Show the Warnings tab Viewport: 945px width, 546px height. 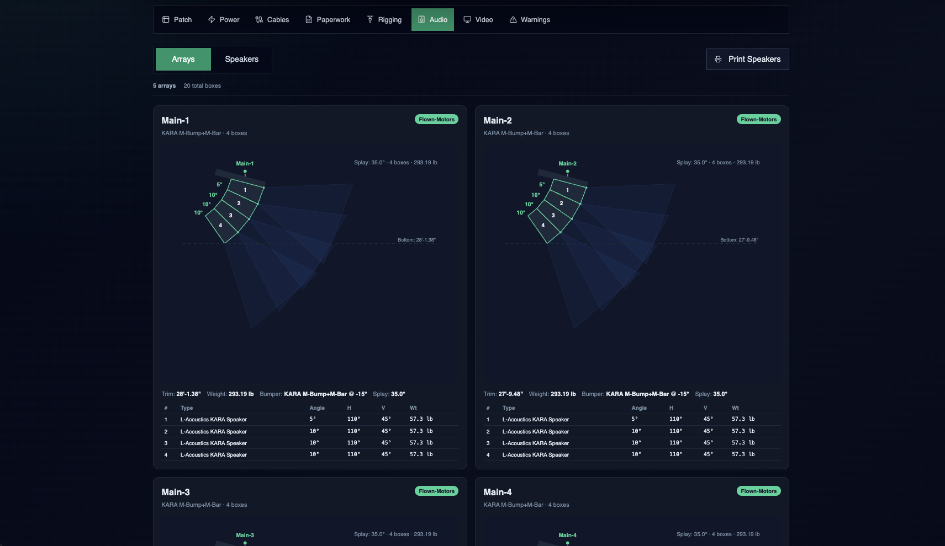[530, 20]
